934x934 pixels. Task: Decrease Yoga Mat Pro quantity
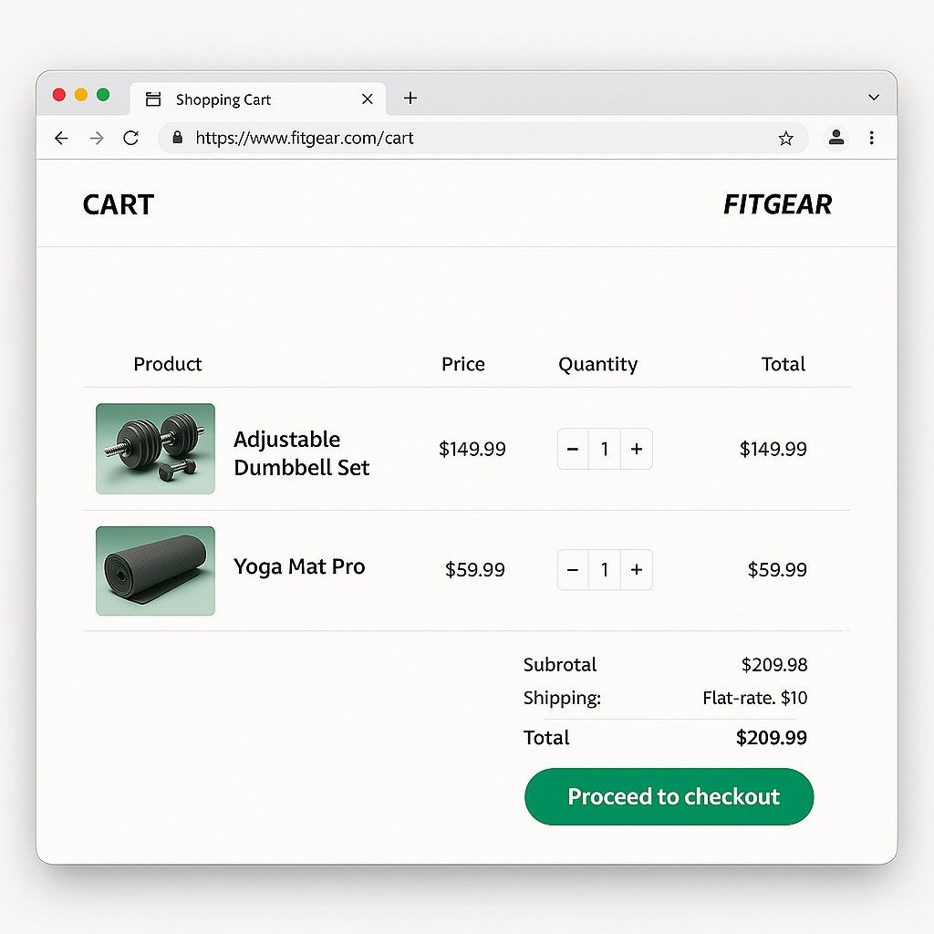(573, 570)
